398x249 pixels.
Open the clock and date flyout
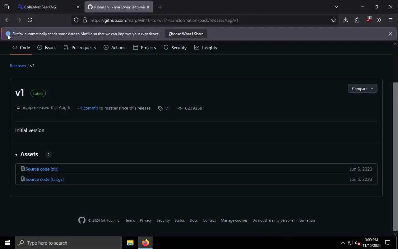pyautogui.click(x=372, y=243)
